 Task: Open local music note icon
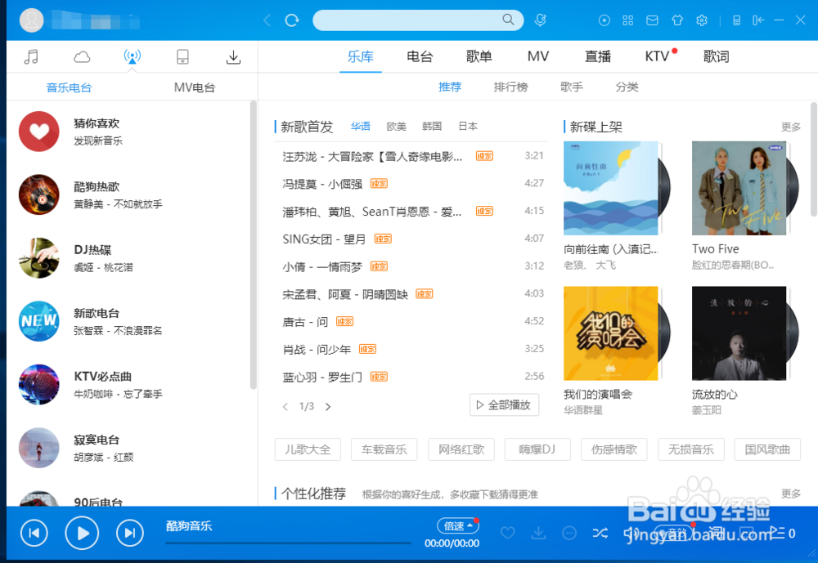pyautogui.click(x=31, y=56)
